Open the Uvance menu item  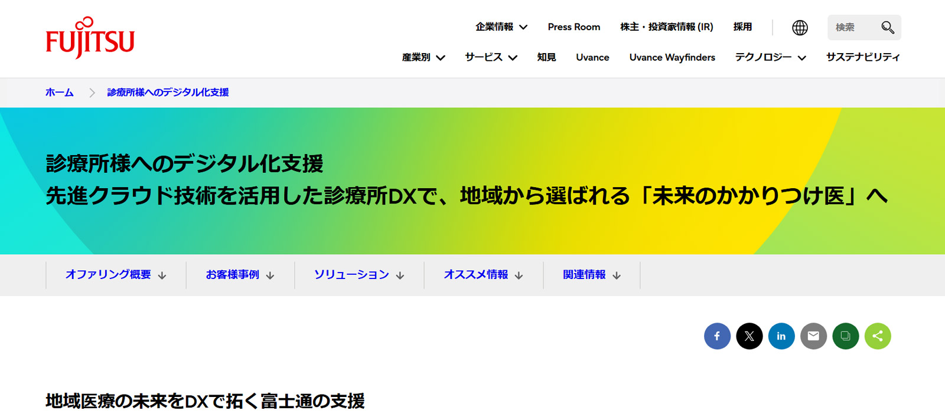tap(592, 57)
